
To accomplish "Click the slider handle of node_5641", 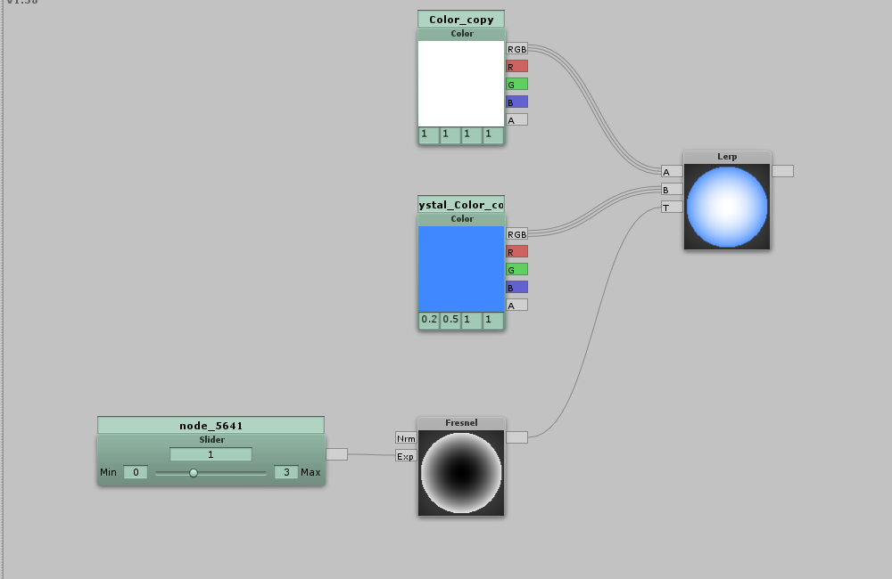I will (194, 473).
